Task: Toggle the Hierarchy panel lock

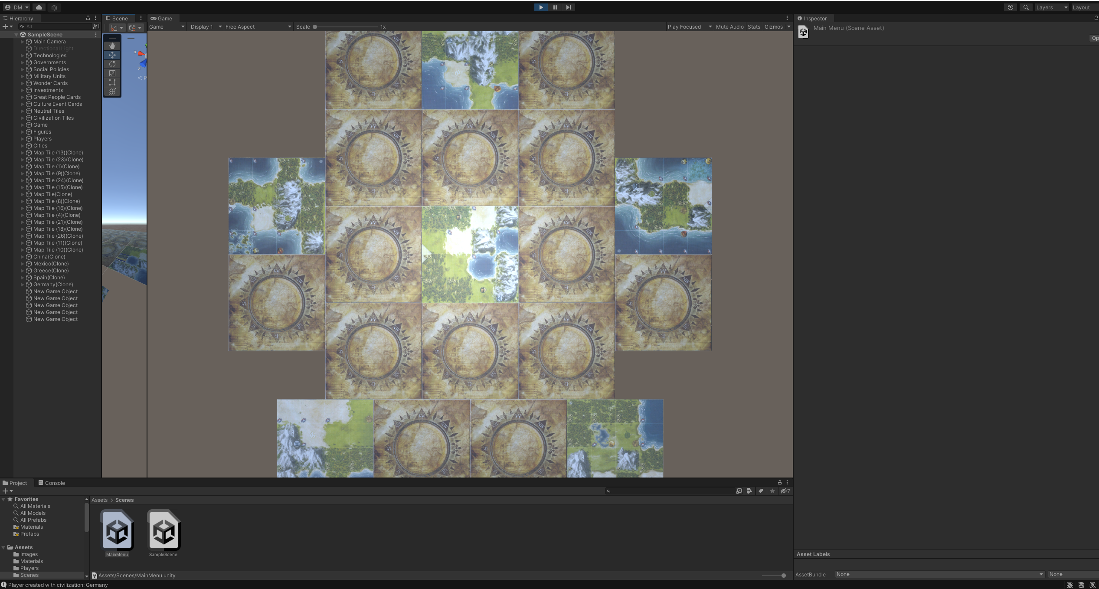Action: (x=88, y=18)
